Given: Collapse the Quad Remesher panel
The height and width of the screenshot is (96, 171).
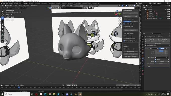Looking at the screenshot, I should click(x=123, y=10).
